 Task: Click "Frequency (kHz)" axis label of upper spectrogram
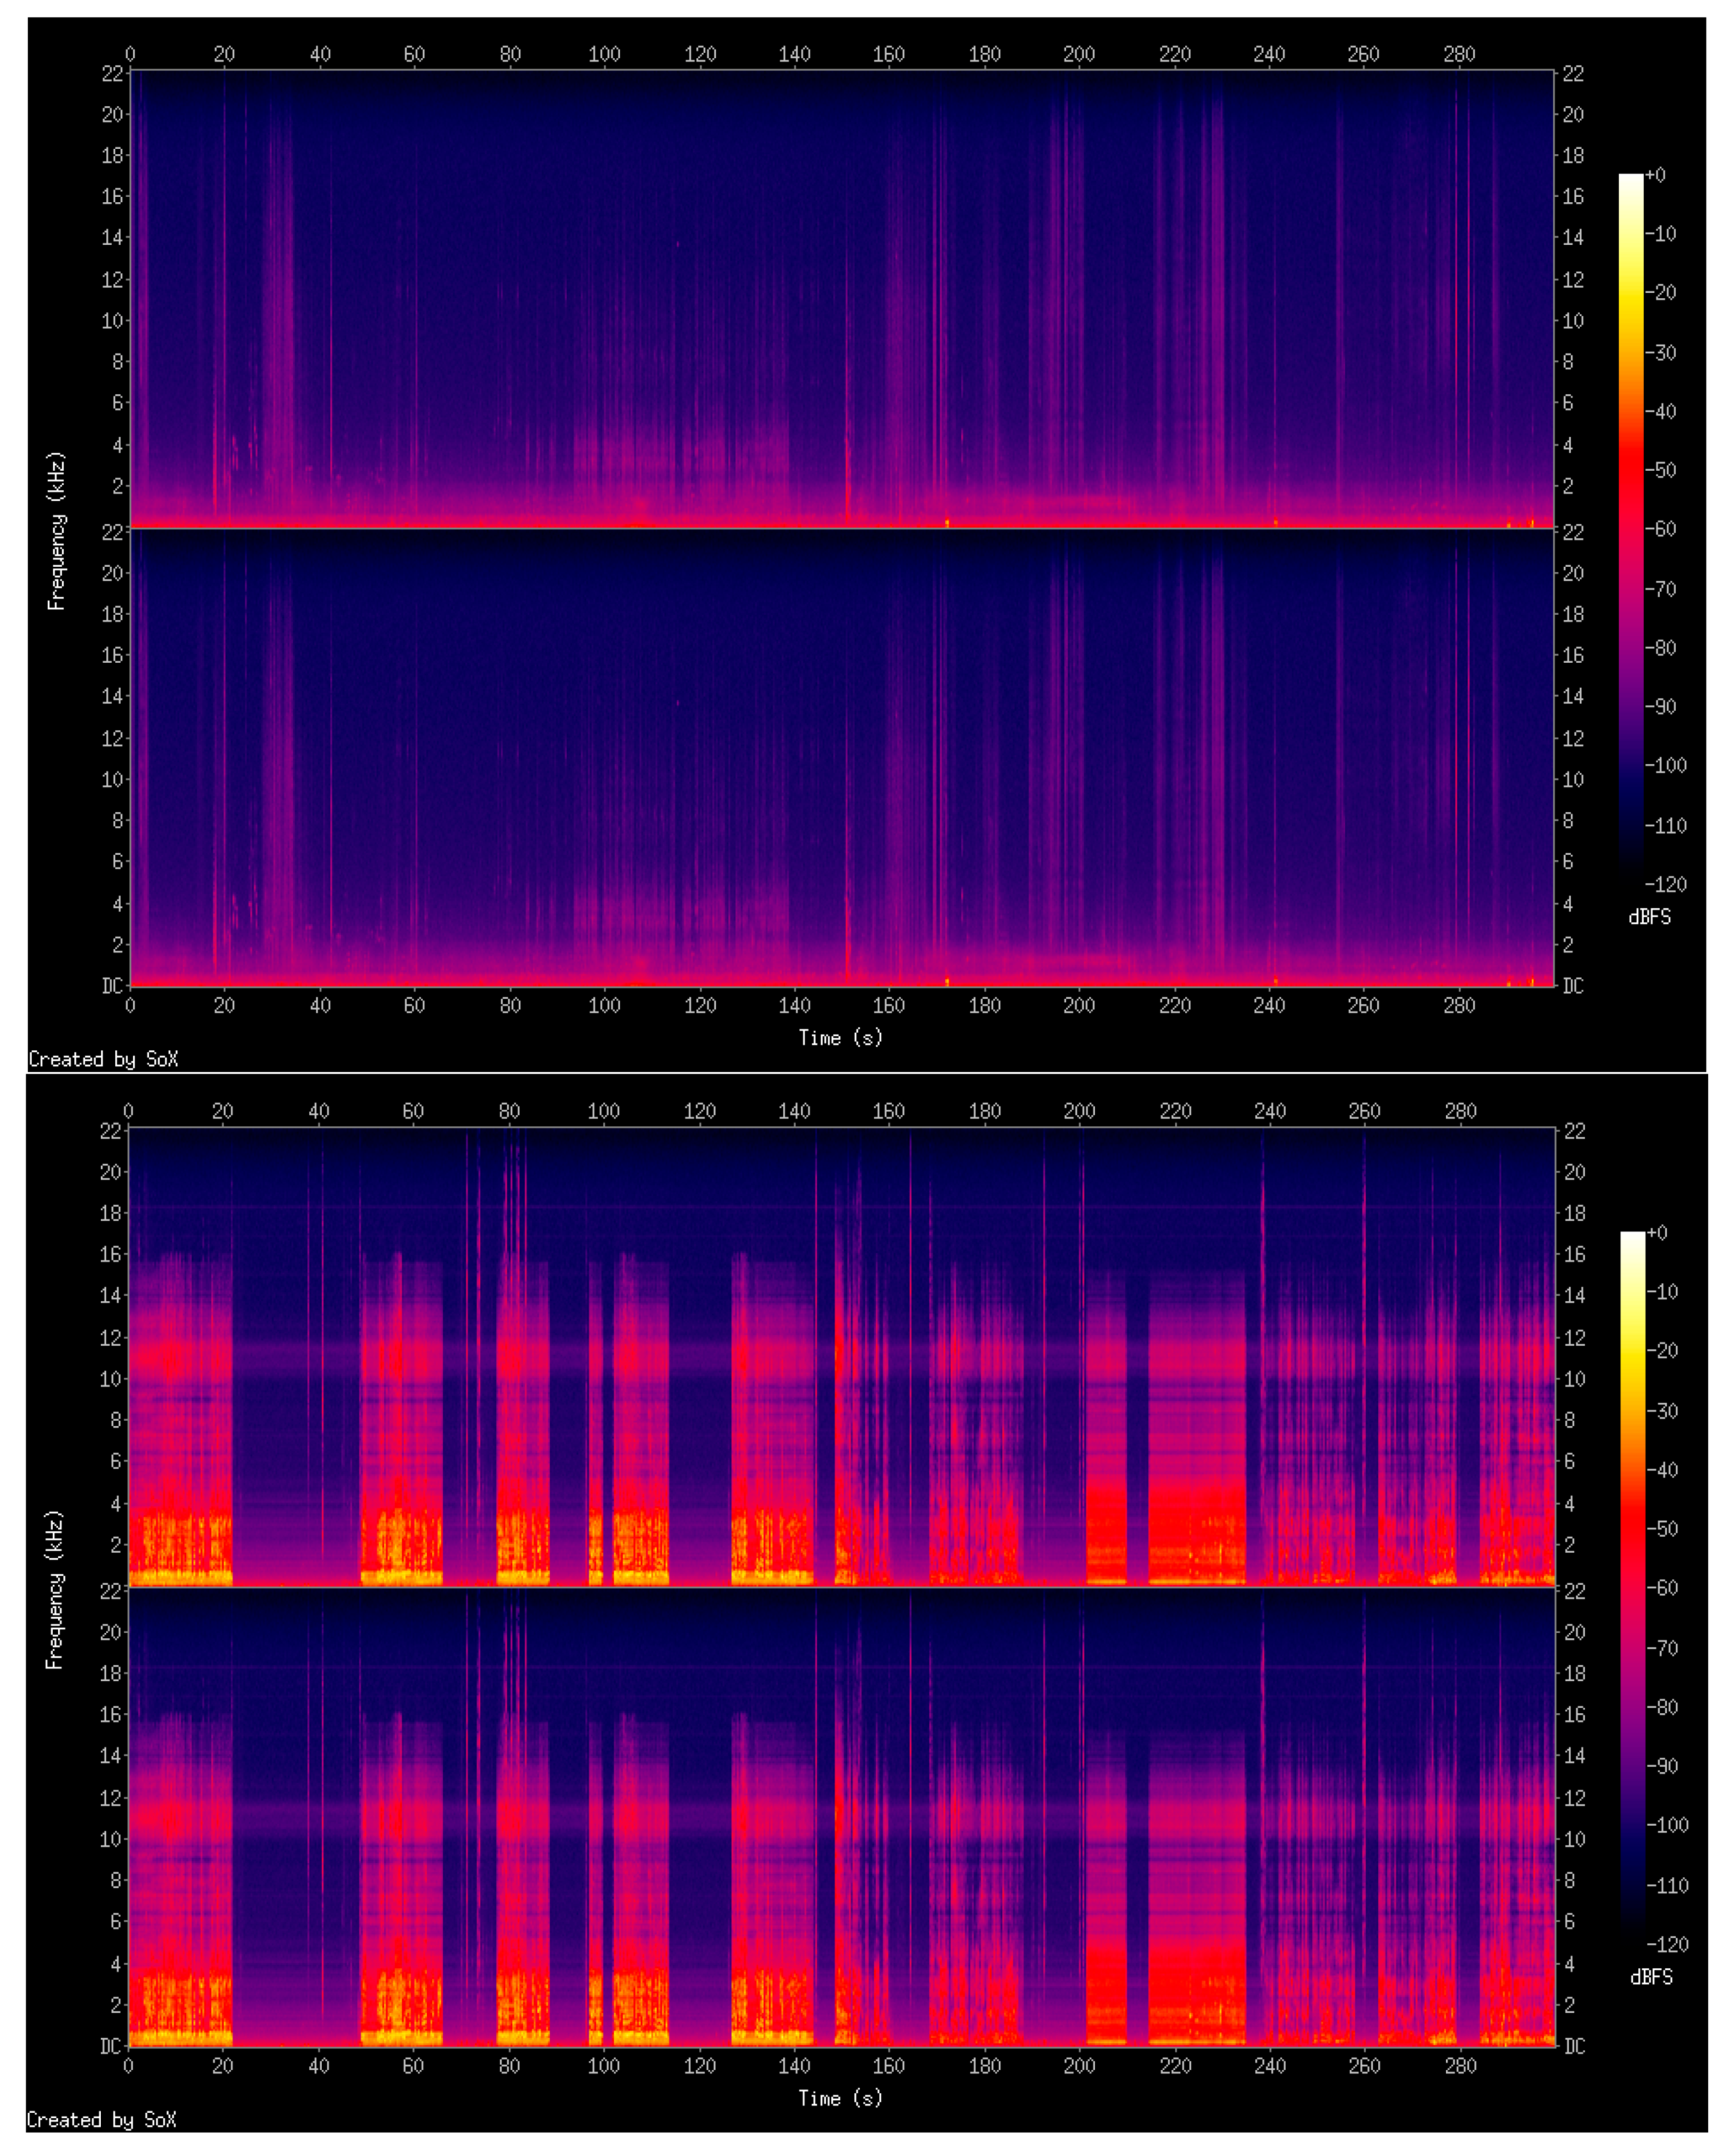pyautogui.click(x=56, y=530)
